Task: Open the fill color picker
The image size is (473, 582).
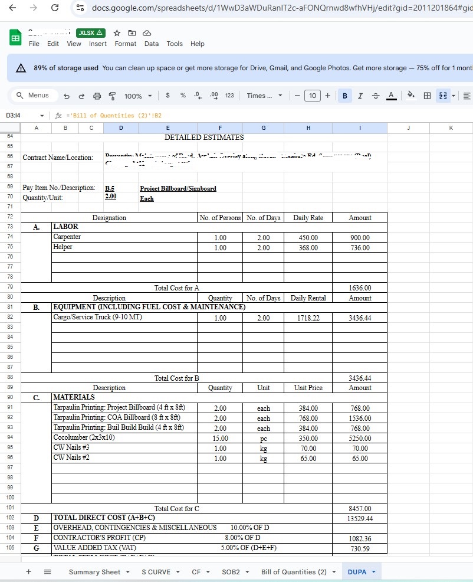Action: 410,95
